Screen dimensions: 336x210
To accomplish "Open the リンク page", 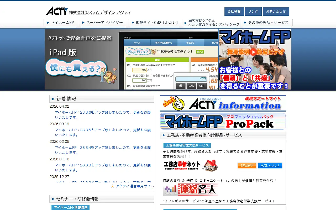I will pos(253,12).
